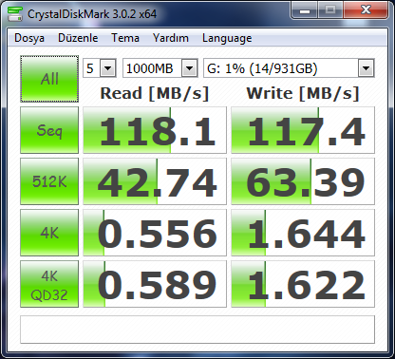Click the Seq read result 118.1
Image resolution: width=395 pixels, height=359 pixels.
tap(155, 130)
